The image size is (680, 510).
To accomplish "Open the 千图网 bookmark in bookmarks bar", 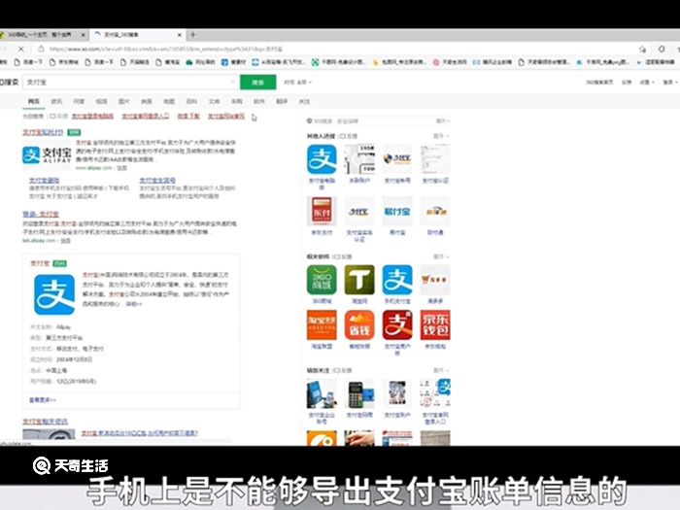I will click(x=339, y=62).
